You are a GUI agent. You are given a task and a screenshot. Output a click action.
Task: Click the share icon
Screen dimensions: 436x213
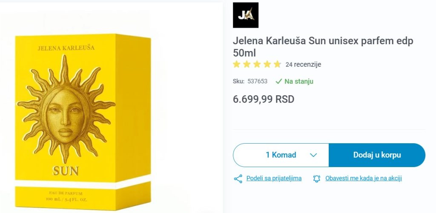(238, 179)
